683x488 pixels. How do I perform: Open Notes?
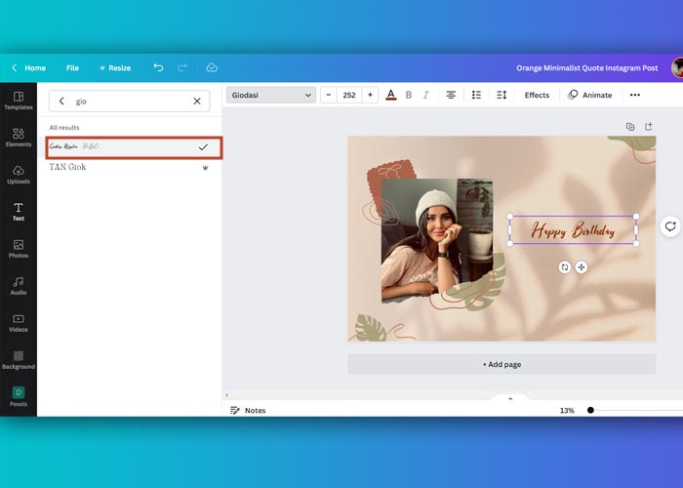tap(248, 411)
